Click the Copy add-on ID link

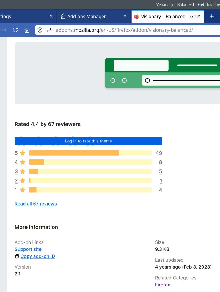38,256
